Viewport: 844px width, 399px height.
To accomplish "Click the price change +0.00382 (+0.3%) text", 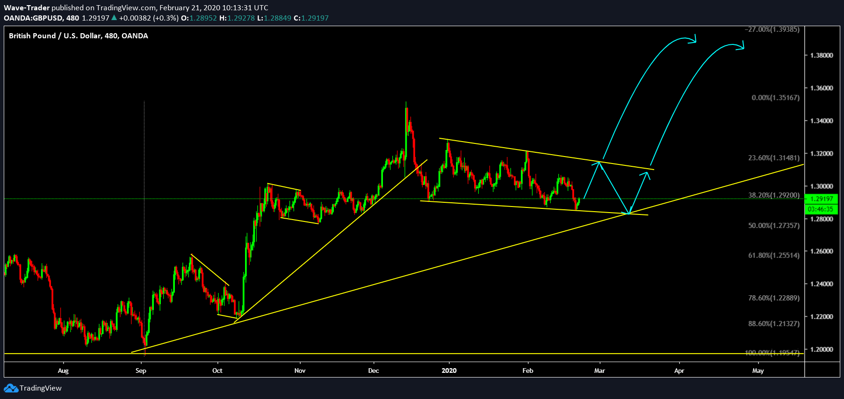I will click(x=149, y=18).
